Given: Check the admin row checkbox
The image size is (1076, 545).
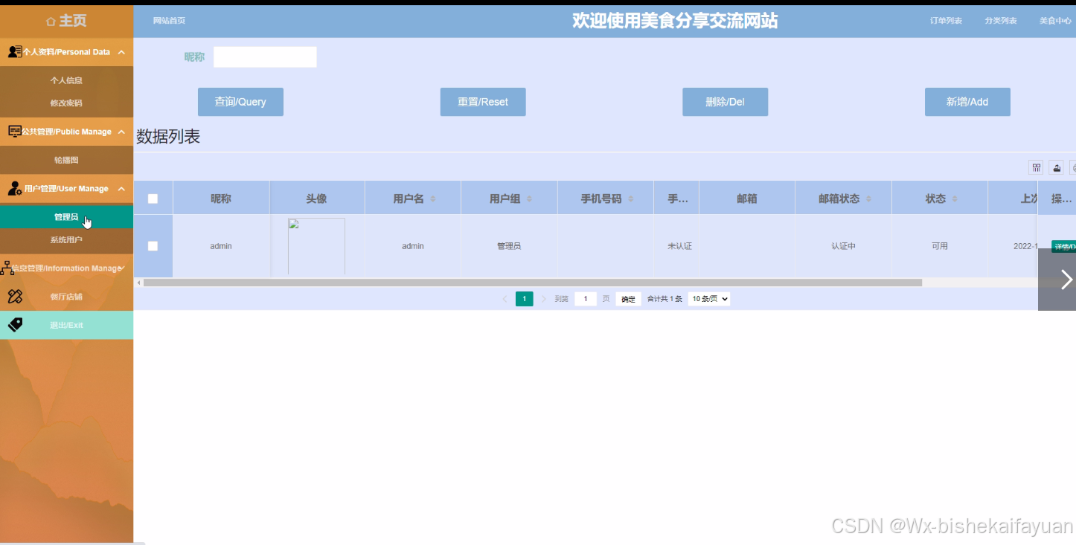Looking at the screenshot, I should (153, 246).
